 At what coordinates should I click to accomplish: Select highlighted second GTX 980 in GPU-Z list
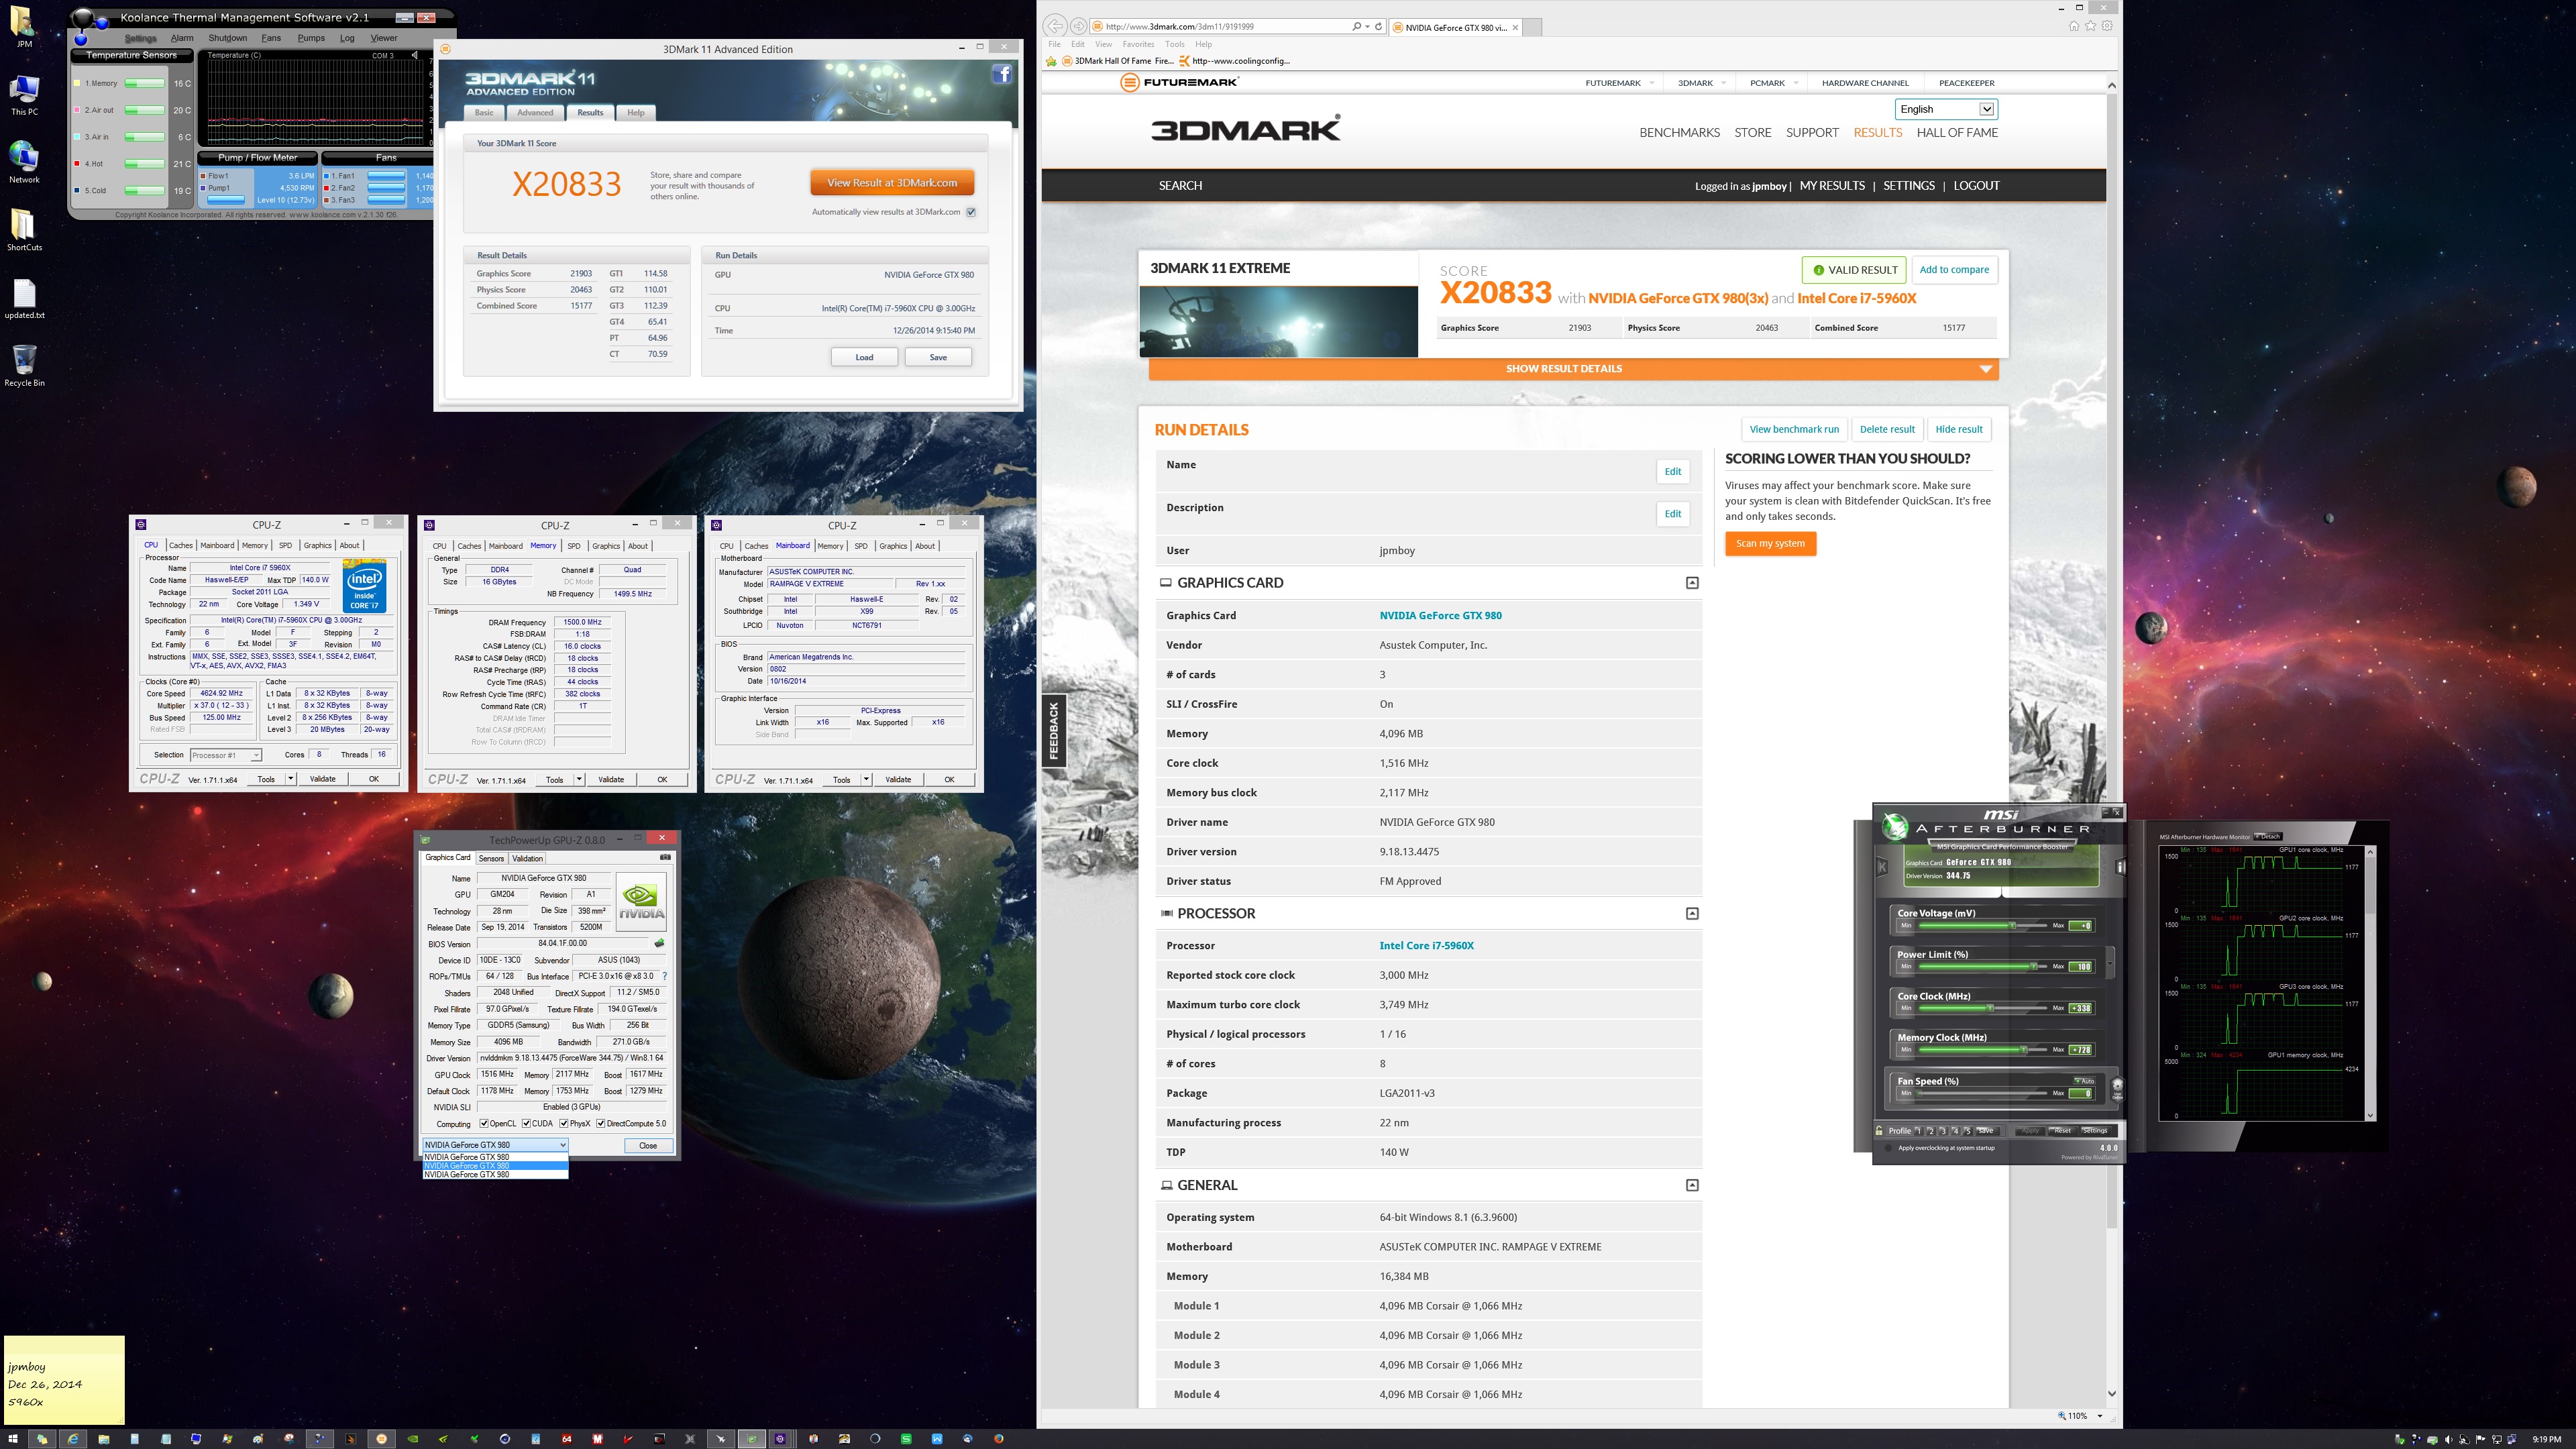(x=495, y=1166)
